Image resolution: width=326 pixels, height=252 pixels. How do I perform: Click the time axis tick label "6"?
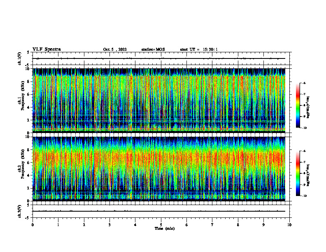point(187,225)
